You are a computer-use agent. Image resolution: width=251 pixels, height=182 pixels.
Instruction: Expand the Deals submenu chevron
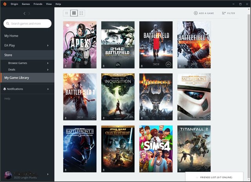pyautogui.click(x=48, y=69)
